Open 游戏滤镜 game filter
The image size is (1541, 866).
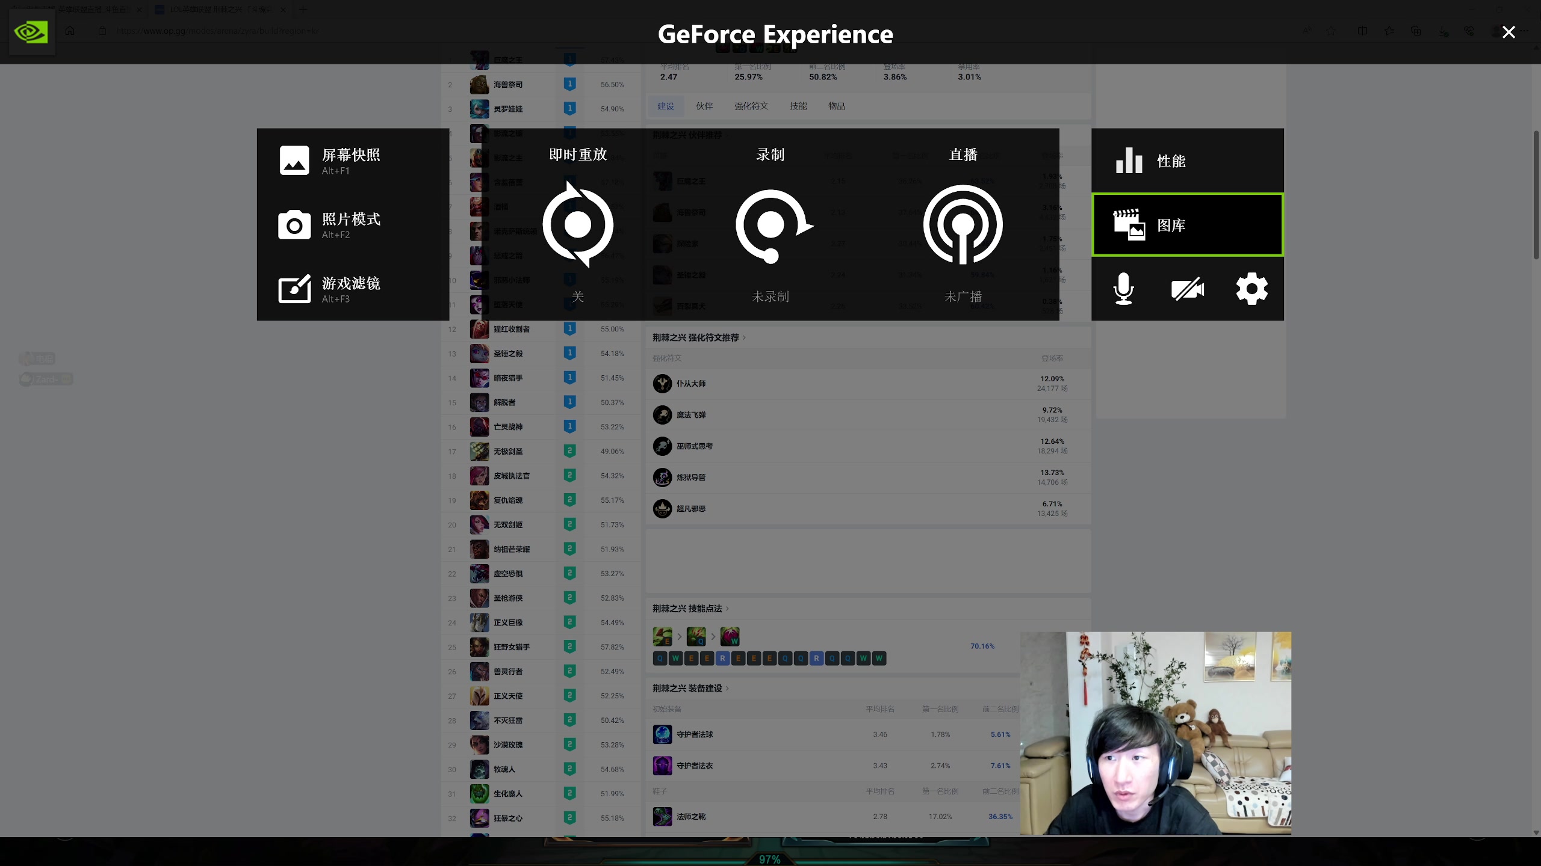[x=353, y=289]
